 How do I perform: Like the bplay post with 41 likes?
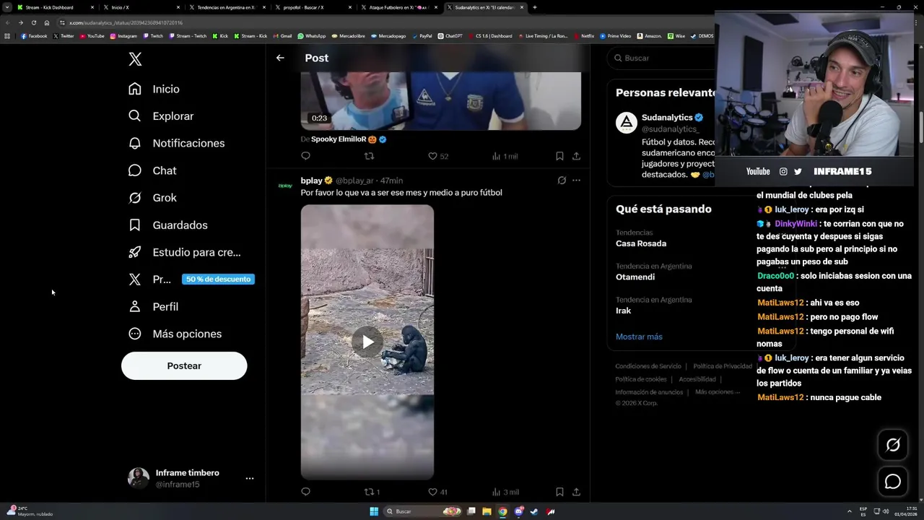(x=437, y=492)
